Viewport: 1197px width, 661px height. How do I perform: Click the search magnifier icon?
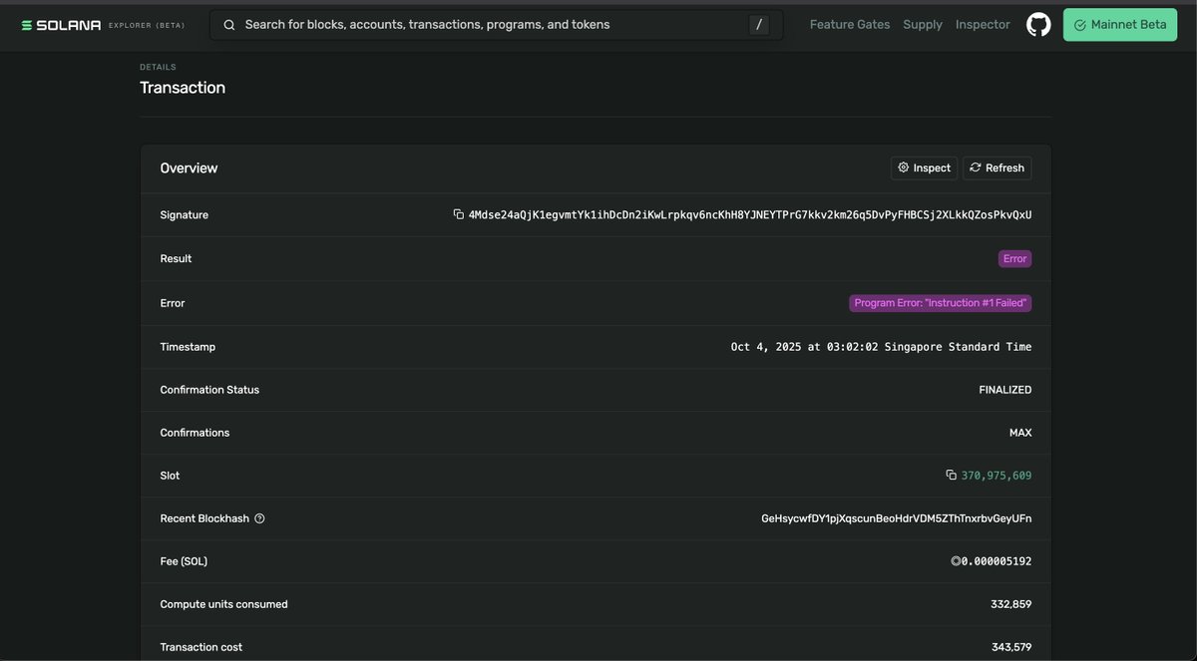(229, 25)
